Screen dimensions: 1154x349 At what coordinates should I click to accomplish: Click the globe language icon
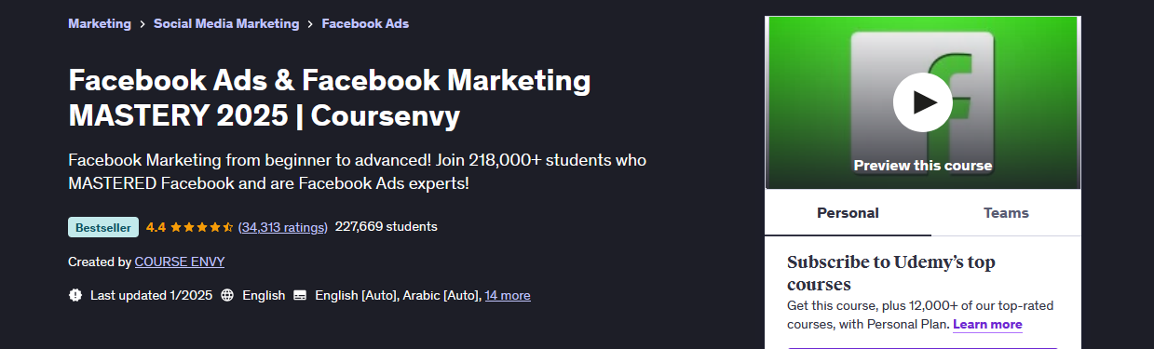[x=227, y=295]
